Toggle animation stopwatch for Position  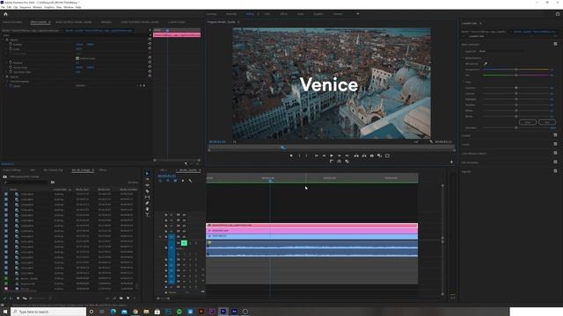click(x=11, y=44)
